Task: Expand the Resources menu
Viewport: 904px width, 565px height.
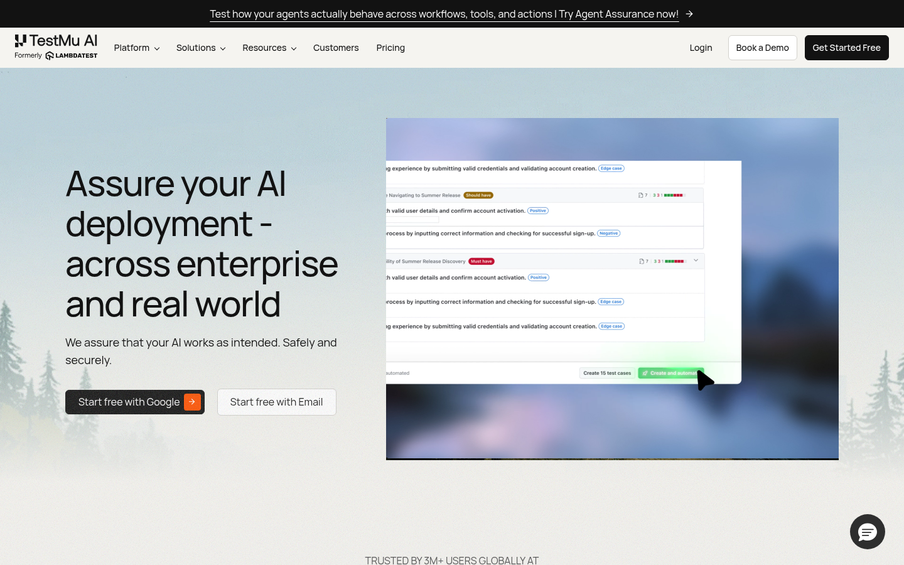Action: [269, 48]
